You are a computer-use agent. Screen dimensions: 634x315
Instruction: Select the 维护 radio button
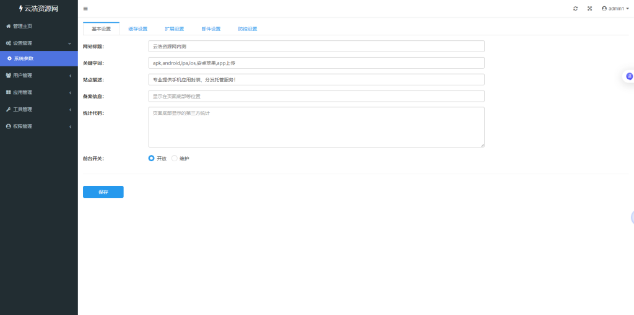pyautogui.click(x=174, y=158)
